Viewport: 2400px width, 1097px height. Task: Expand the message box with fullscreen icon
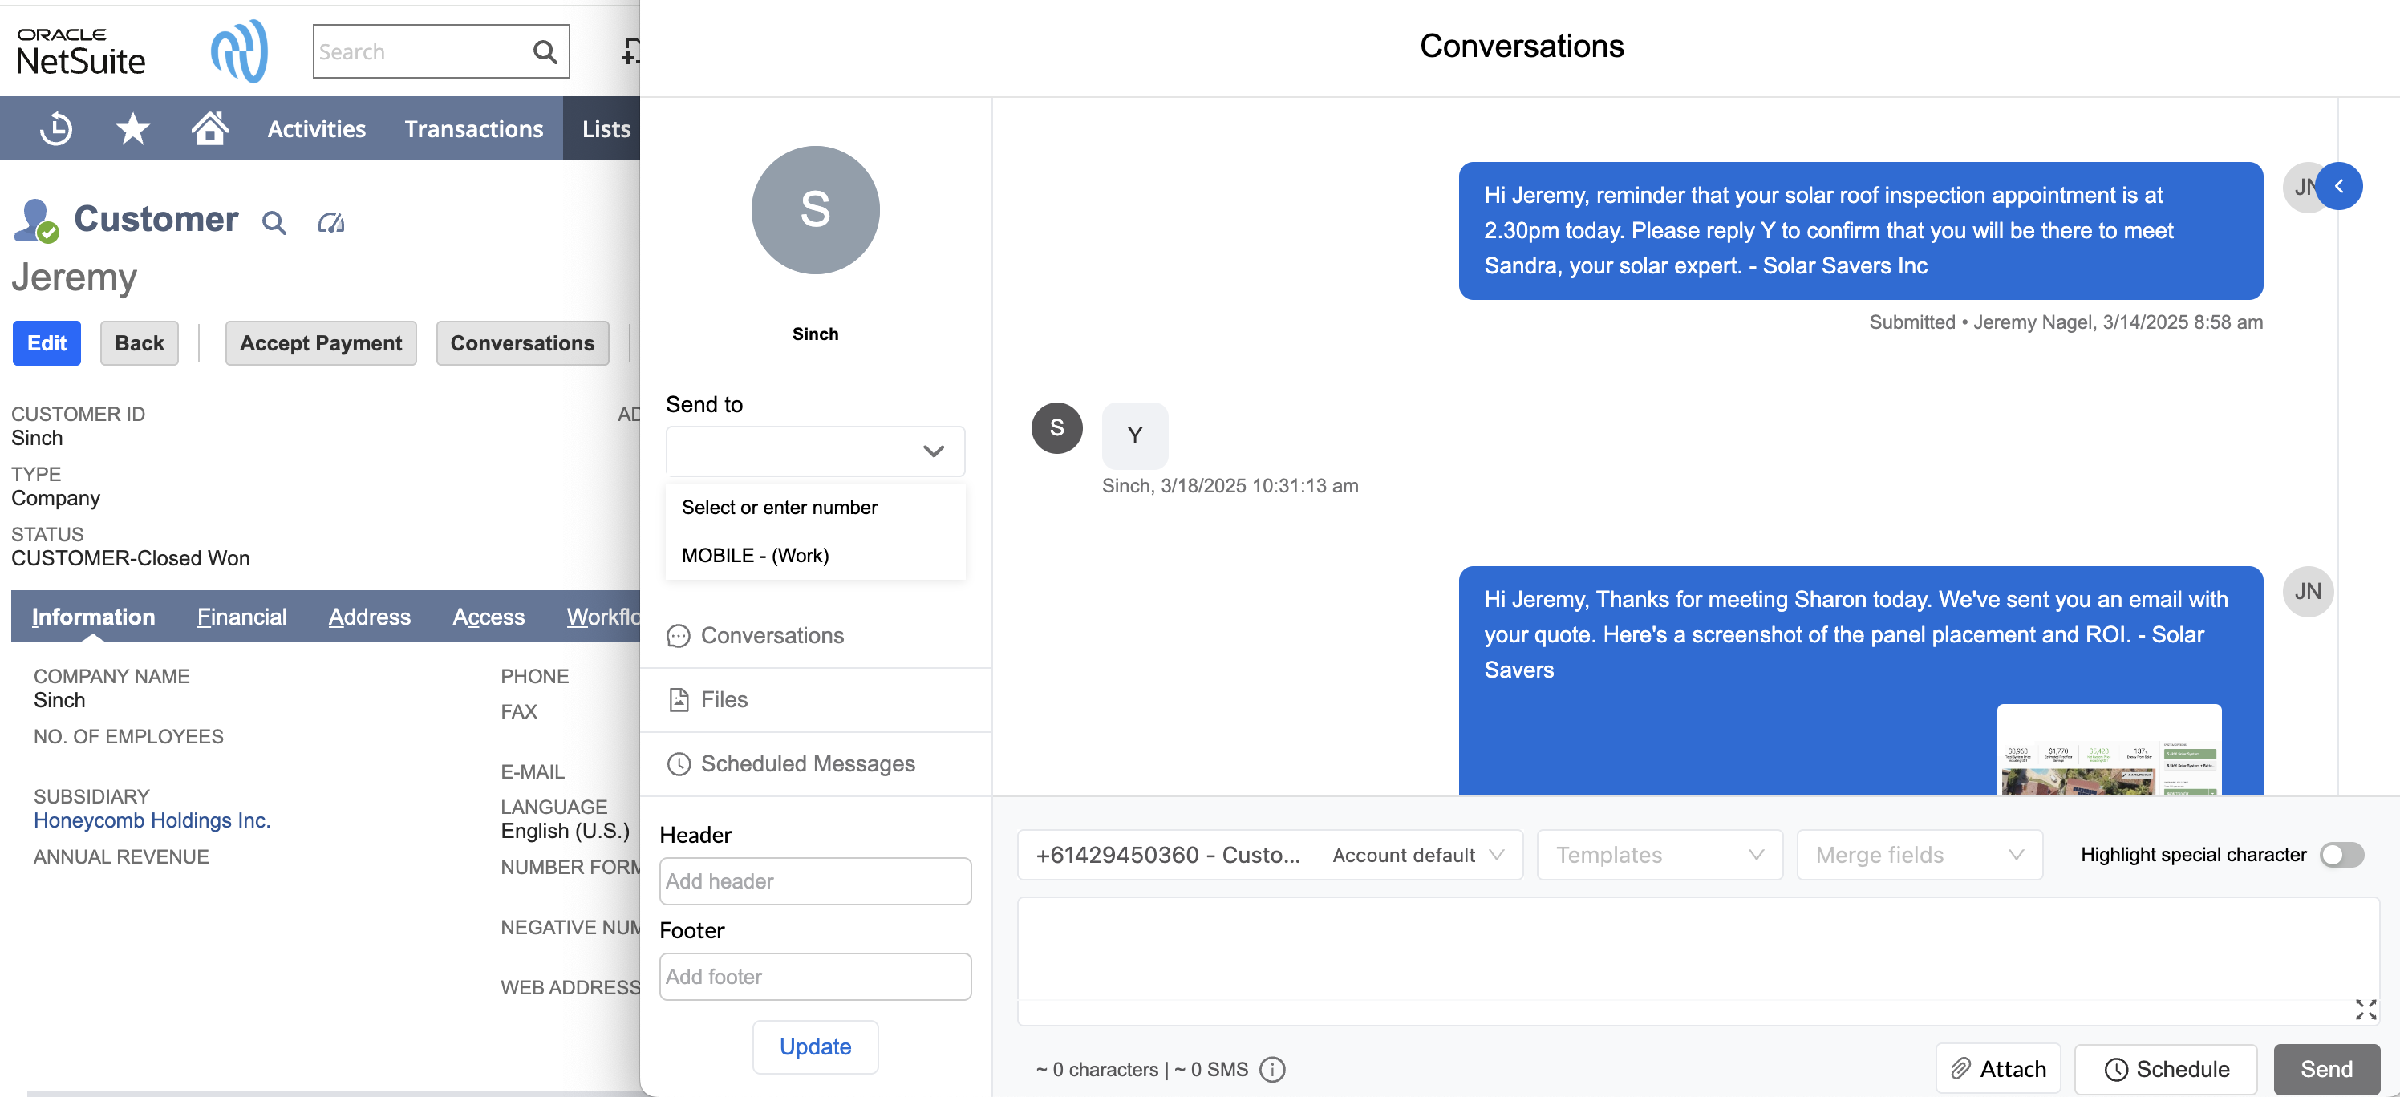(2366, 1010)
